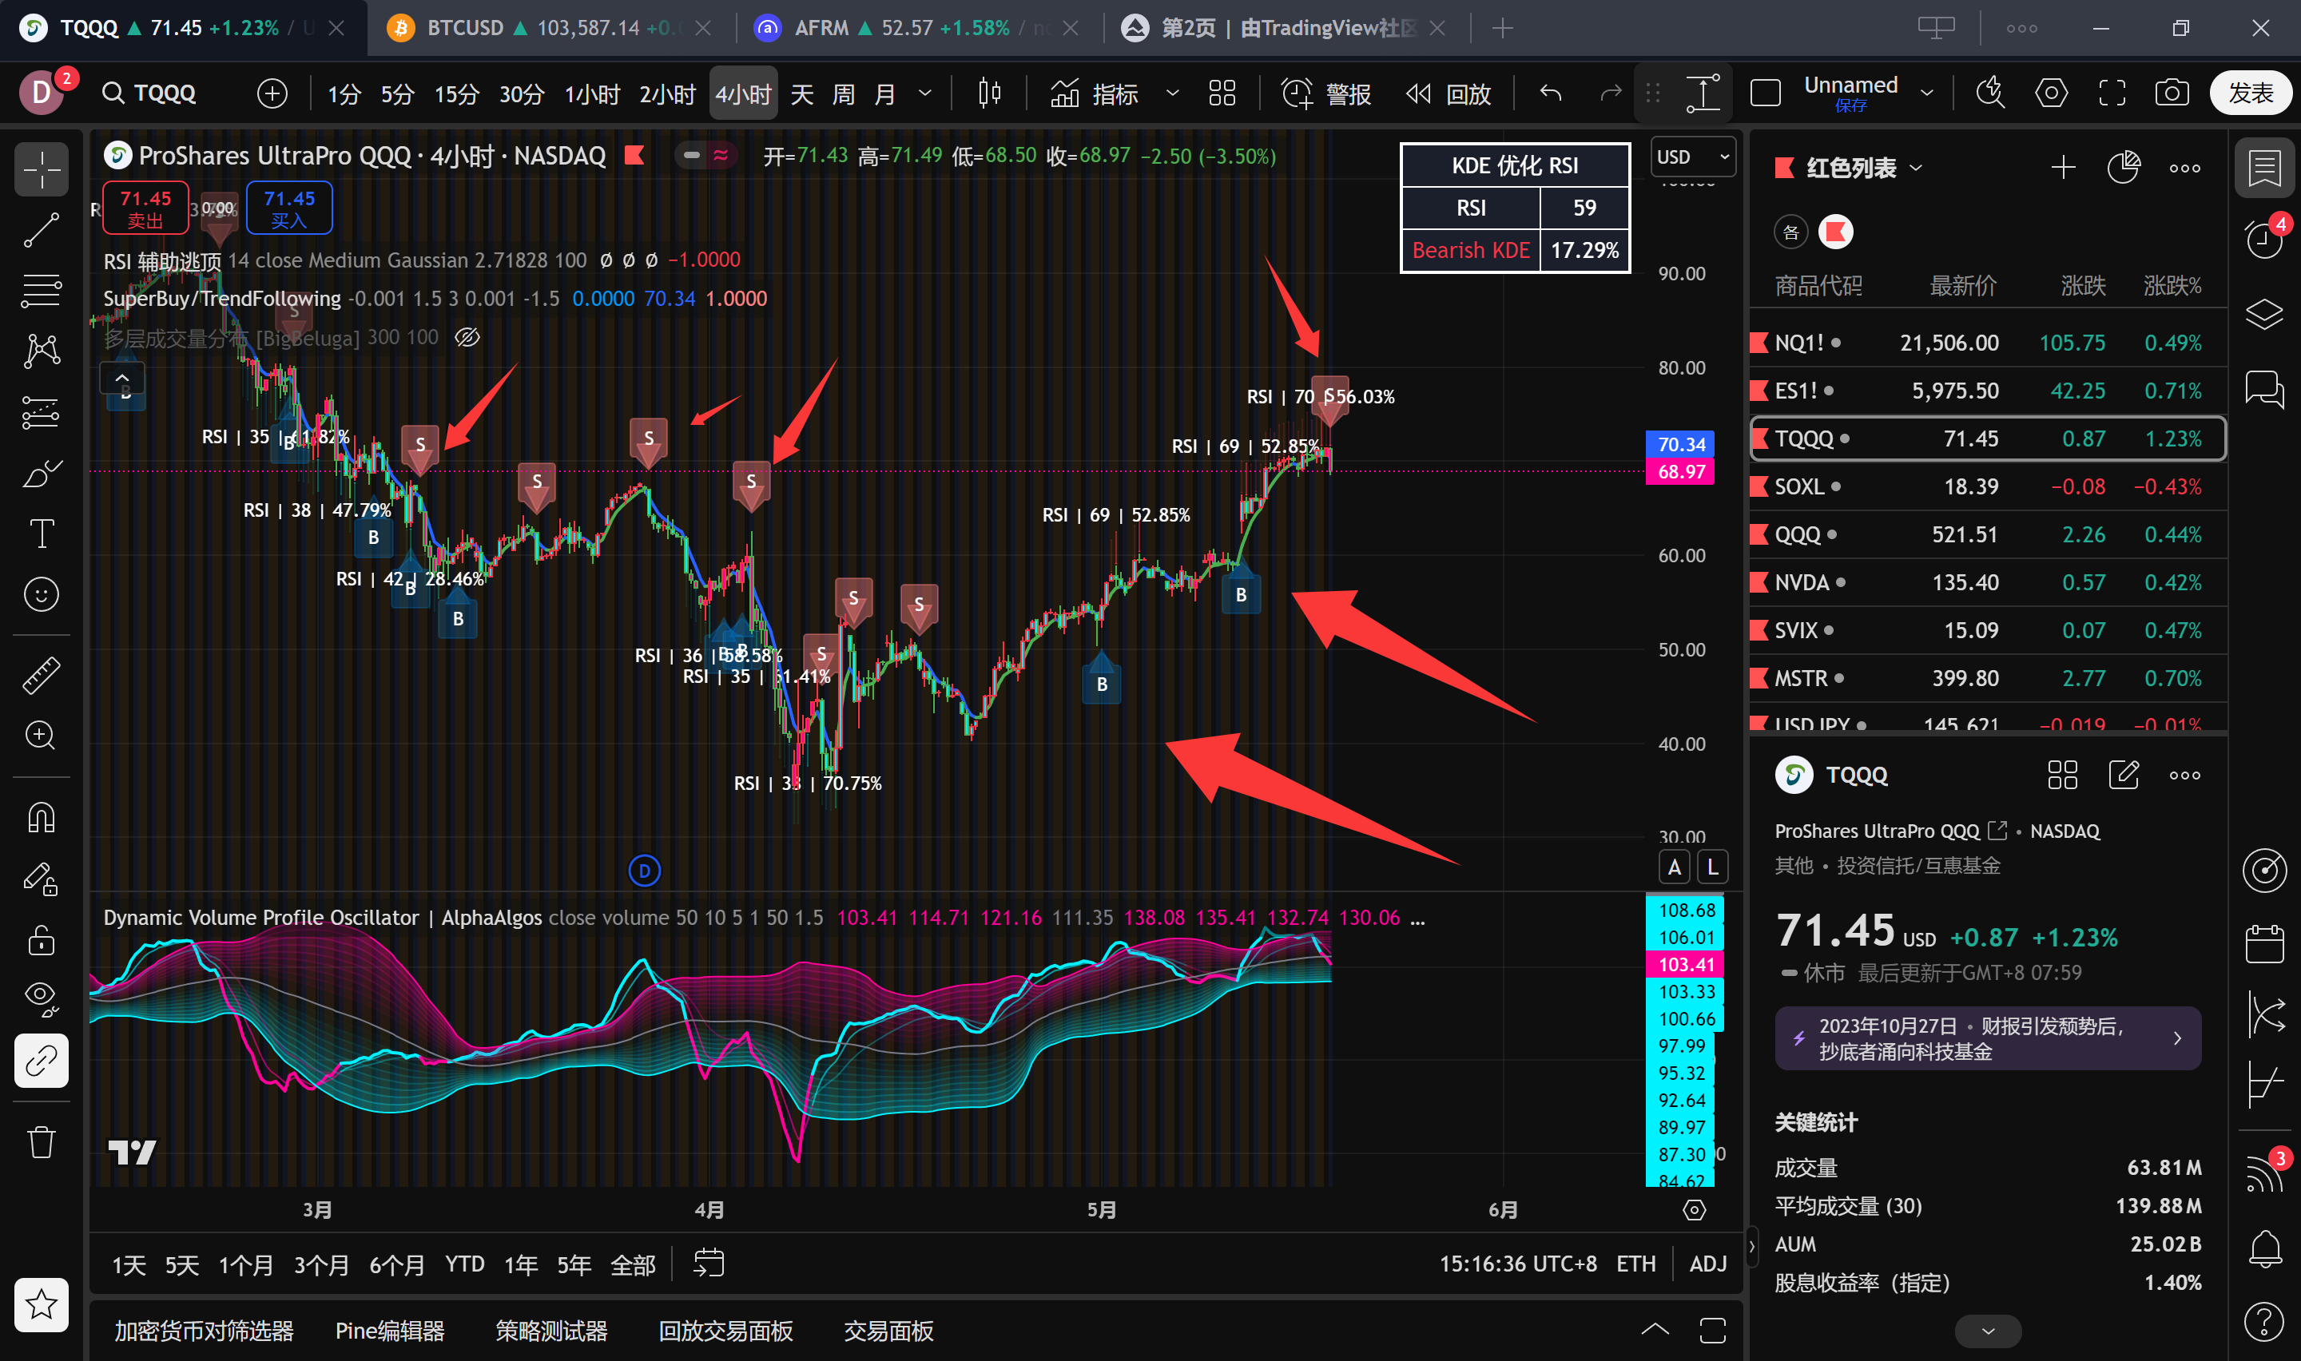Switch to the 15分 timeframe
The height and width of the screenshot is (1361, 2301).
coord(455,93)
